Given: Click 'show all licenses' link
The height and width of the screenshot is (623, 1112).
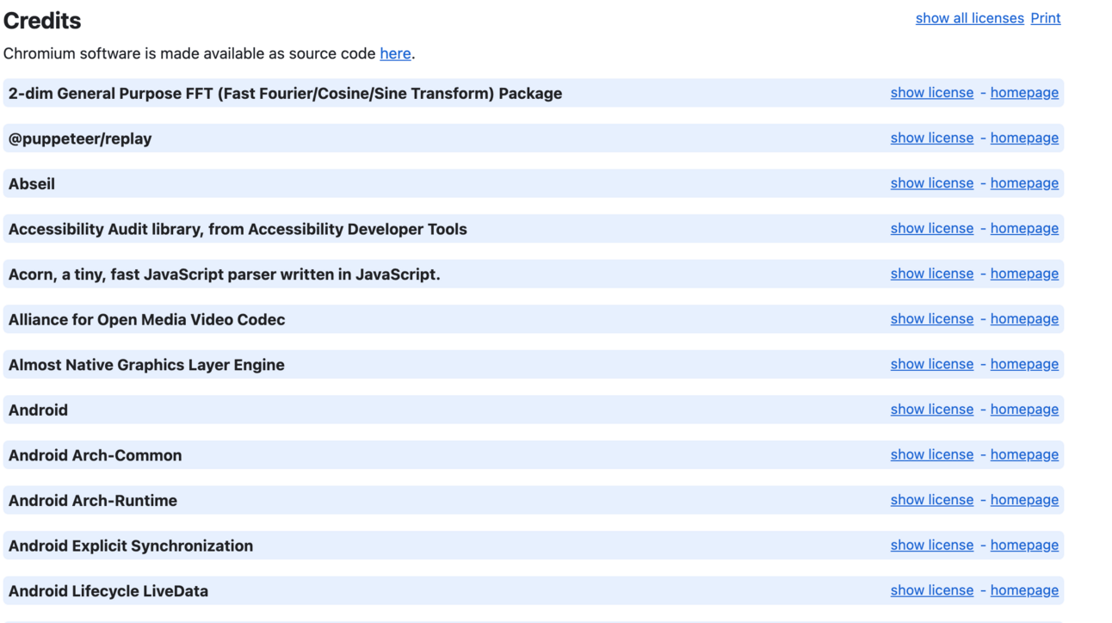Looking at the screenshot, I should 969,18.
